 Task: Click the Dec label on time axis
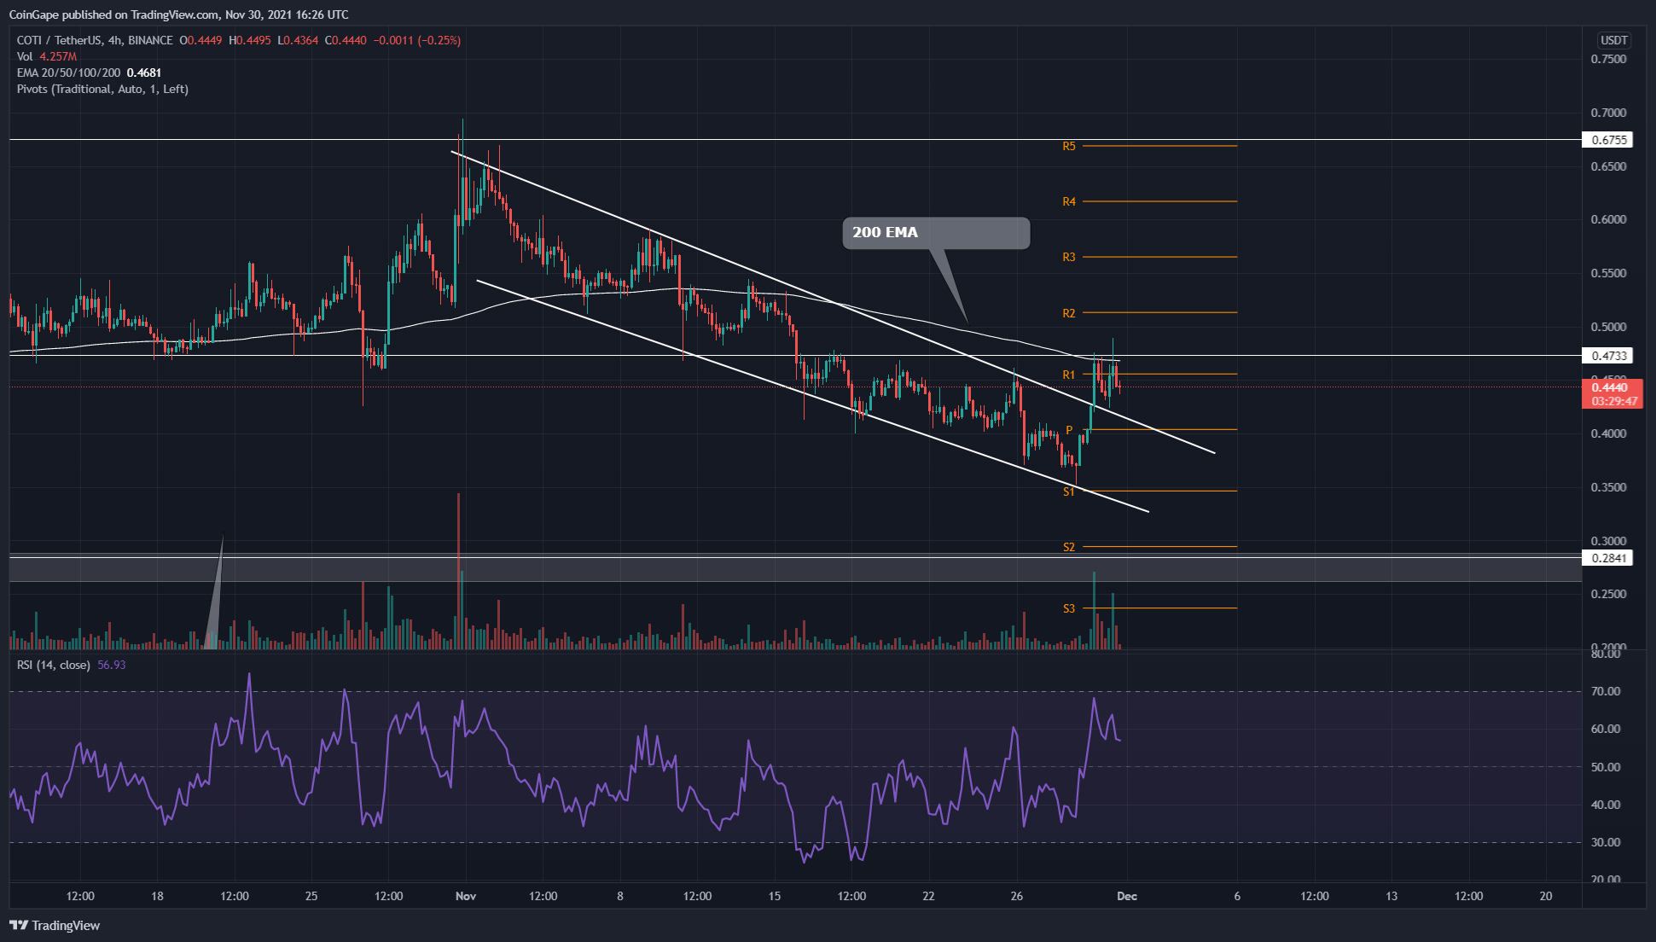[1127, 896]
